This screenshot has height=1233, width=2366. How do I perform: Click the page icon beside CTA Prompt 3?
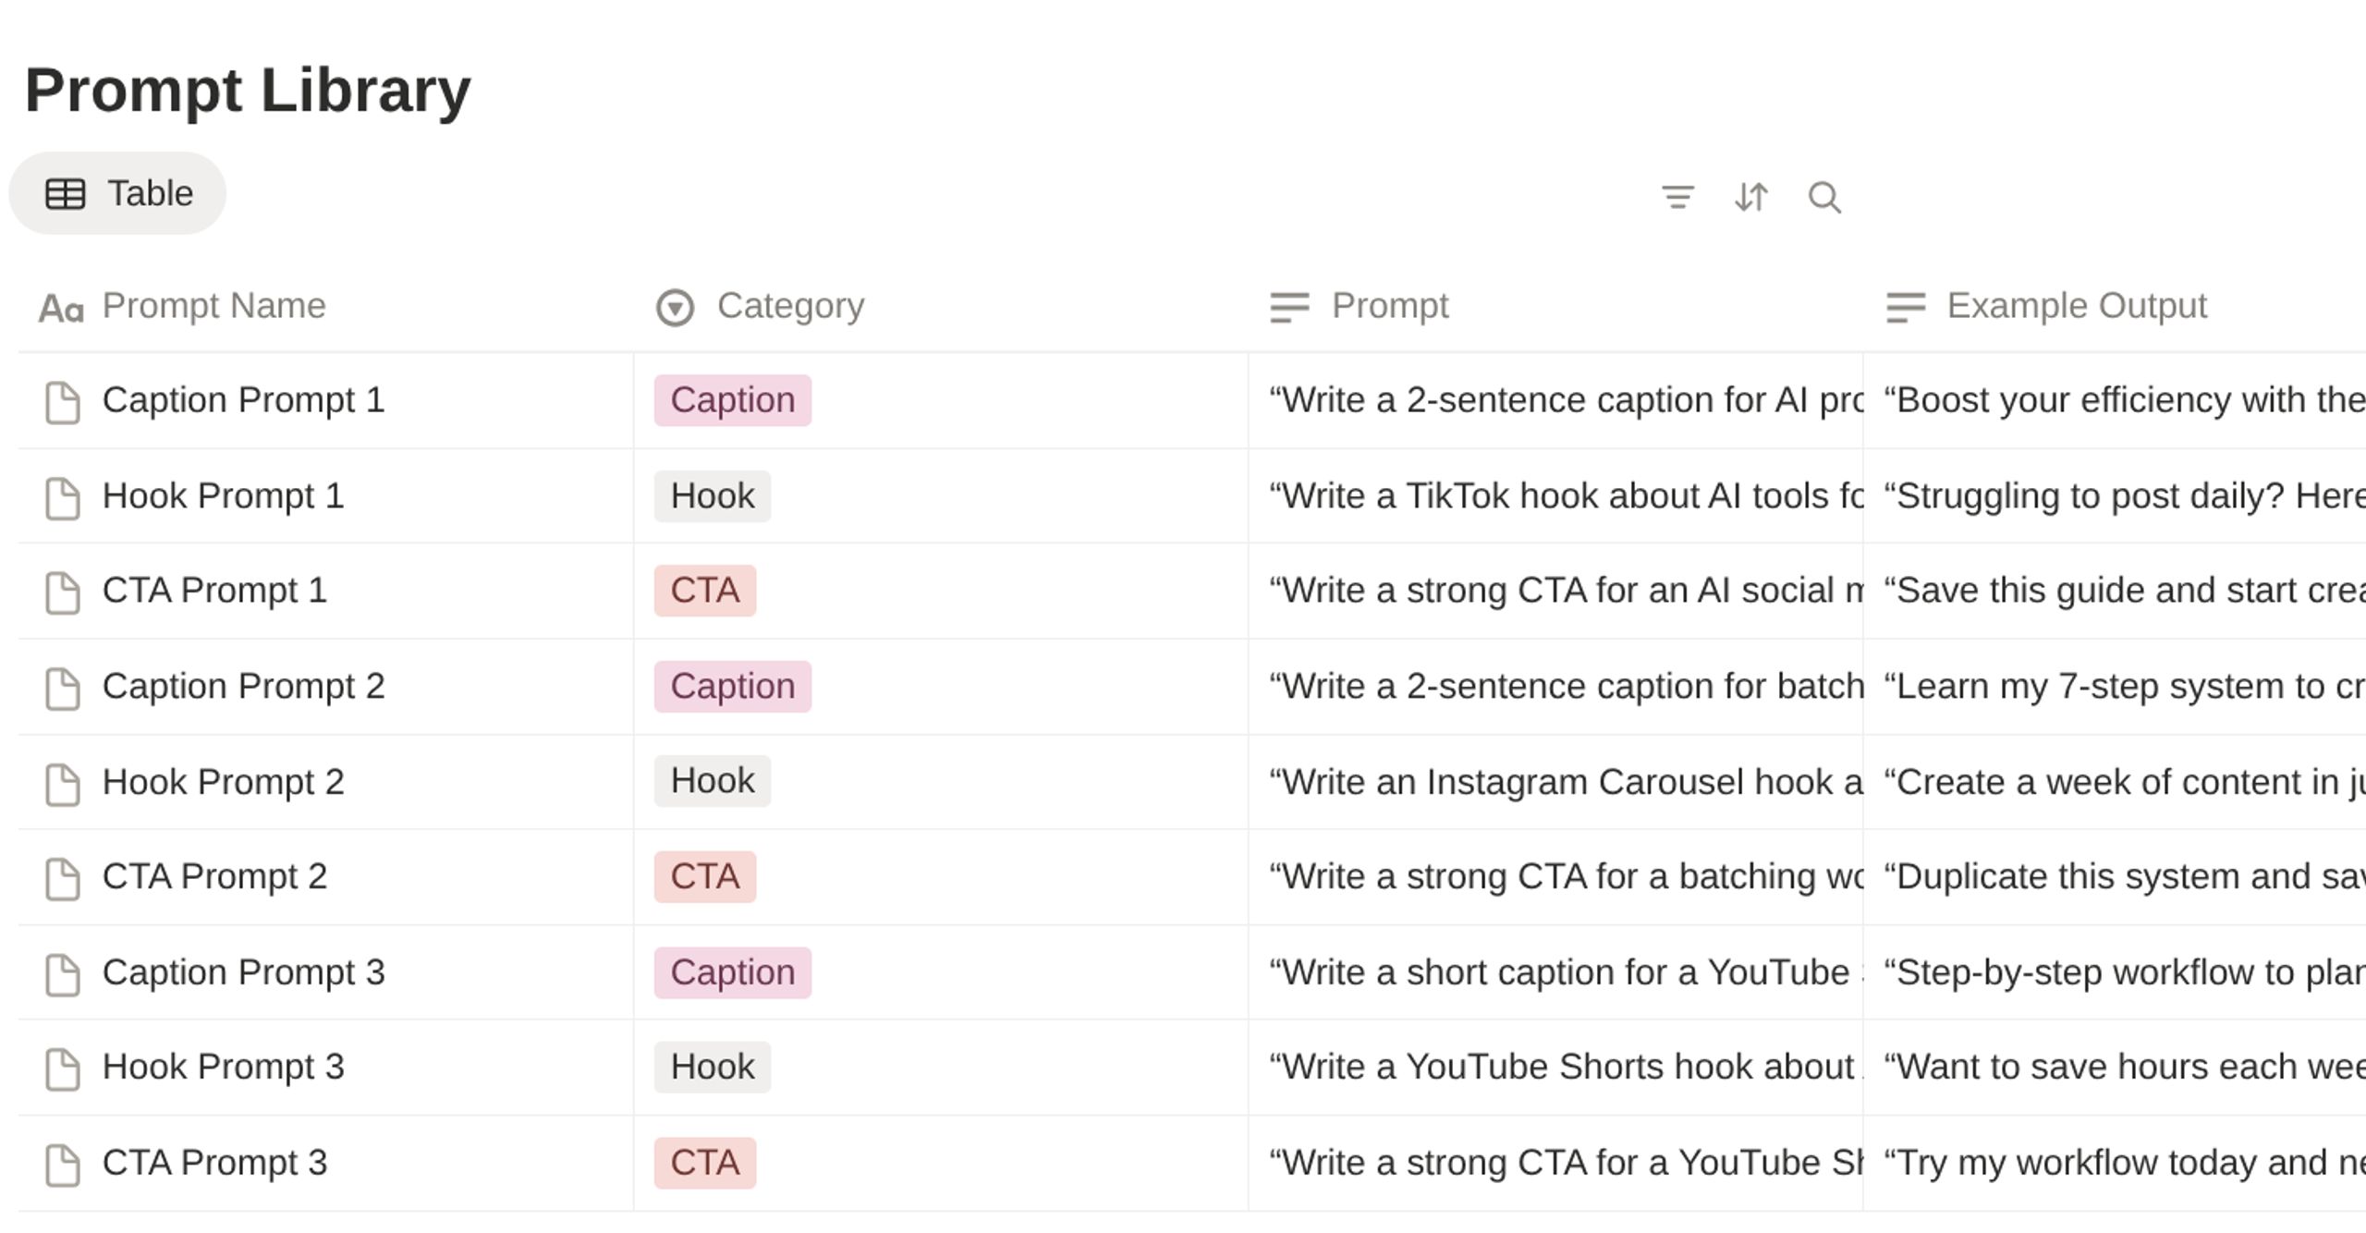[63, 1165]
